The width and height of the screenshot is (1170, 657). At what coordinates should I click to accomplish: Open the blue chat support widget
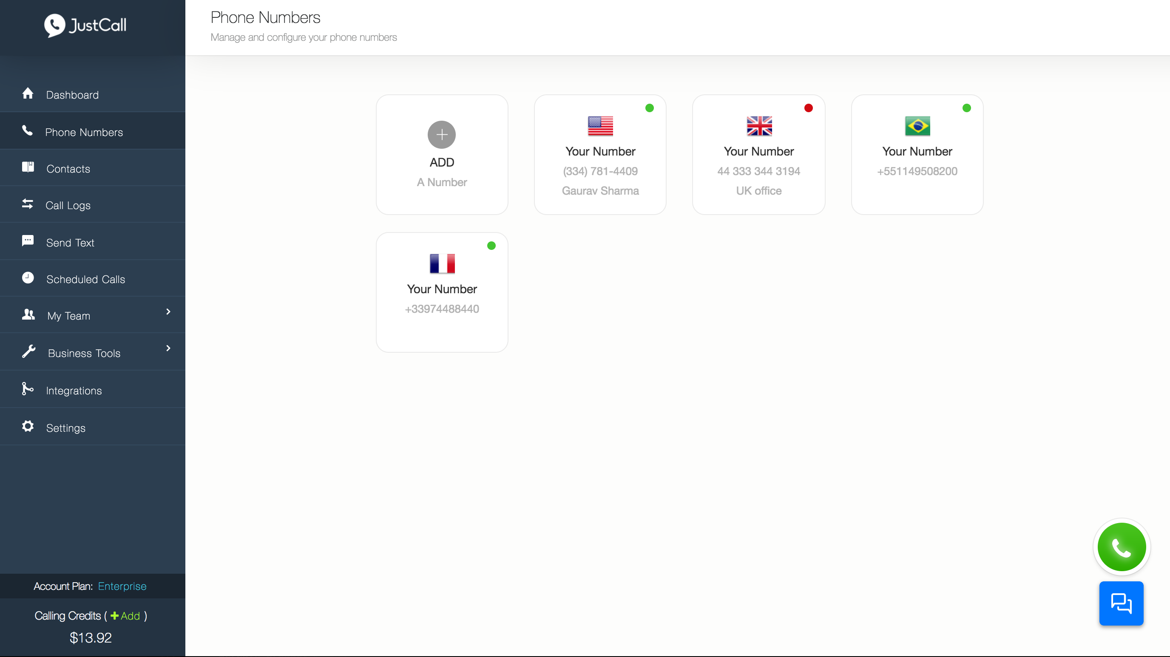point(1121,603)
